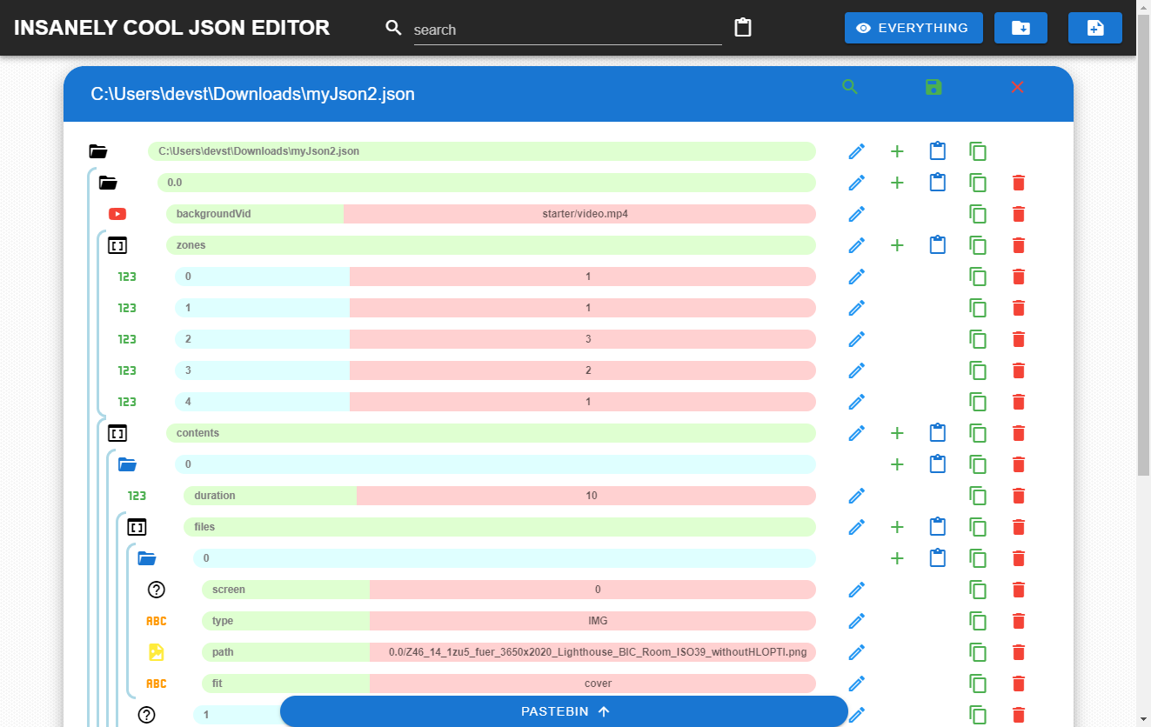
Task: Delete the zones array
Action: coord(1019,245)
